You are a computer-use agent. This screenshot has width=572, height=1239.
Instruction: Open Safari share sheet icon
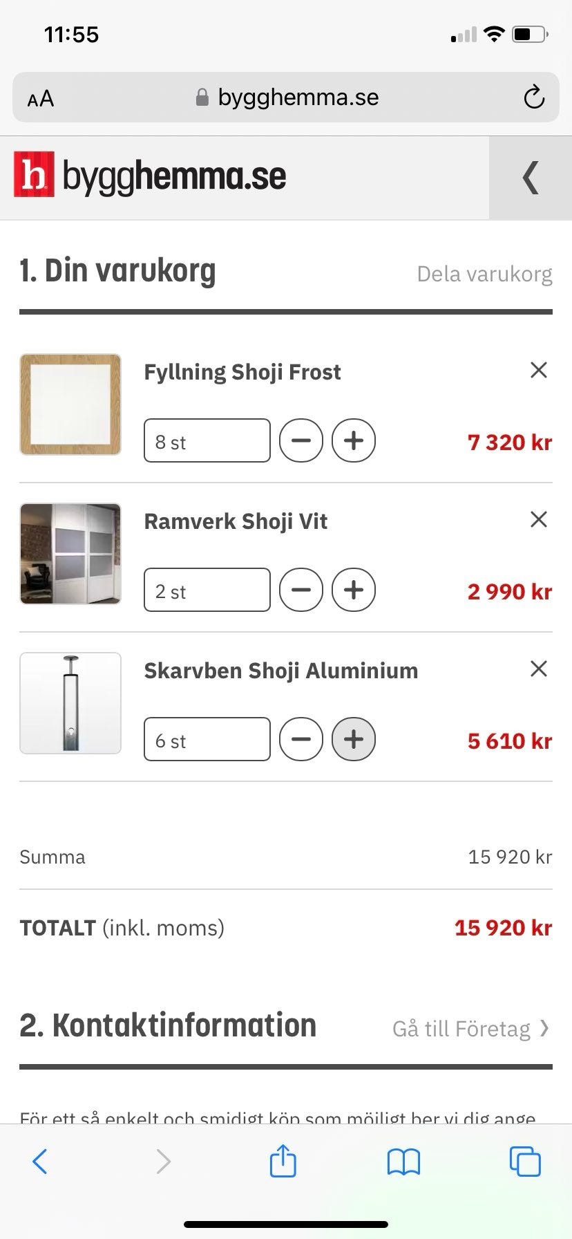(x=283, y=1161)
